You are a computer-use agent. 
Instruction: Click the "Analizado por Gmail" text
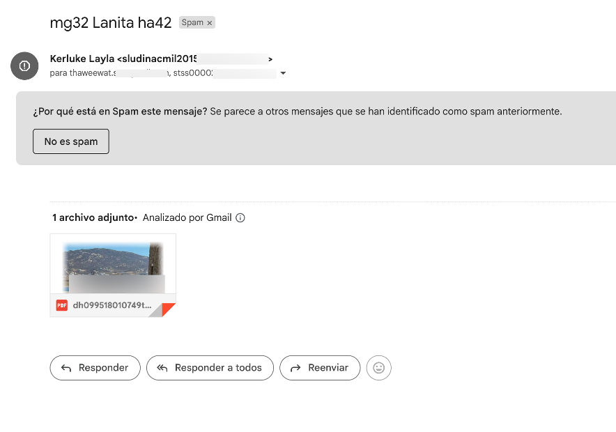[x=187, y=218]
